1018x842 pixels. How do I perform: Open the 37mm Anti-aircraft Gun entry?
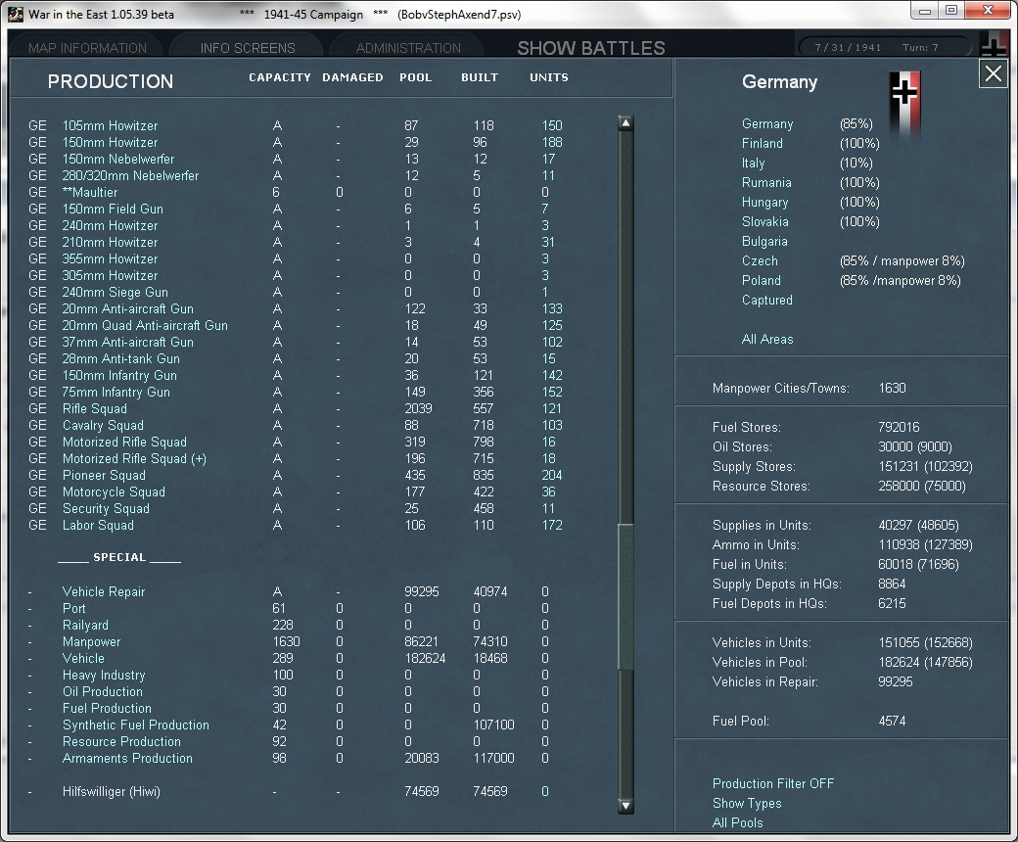click(128, 342)
